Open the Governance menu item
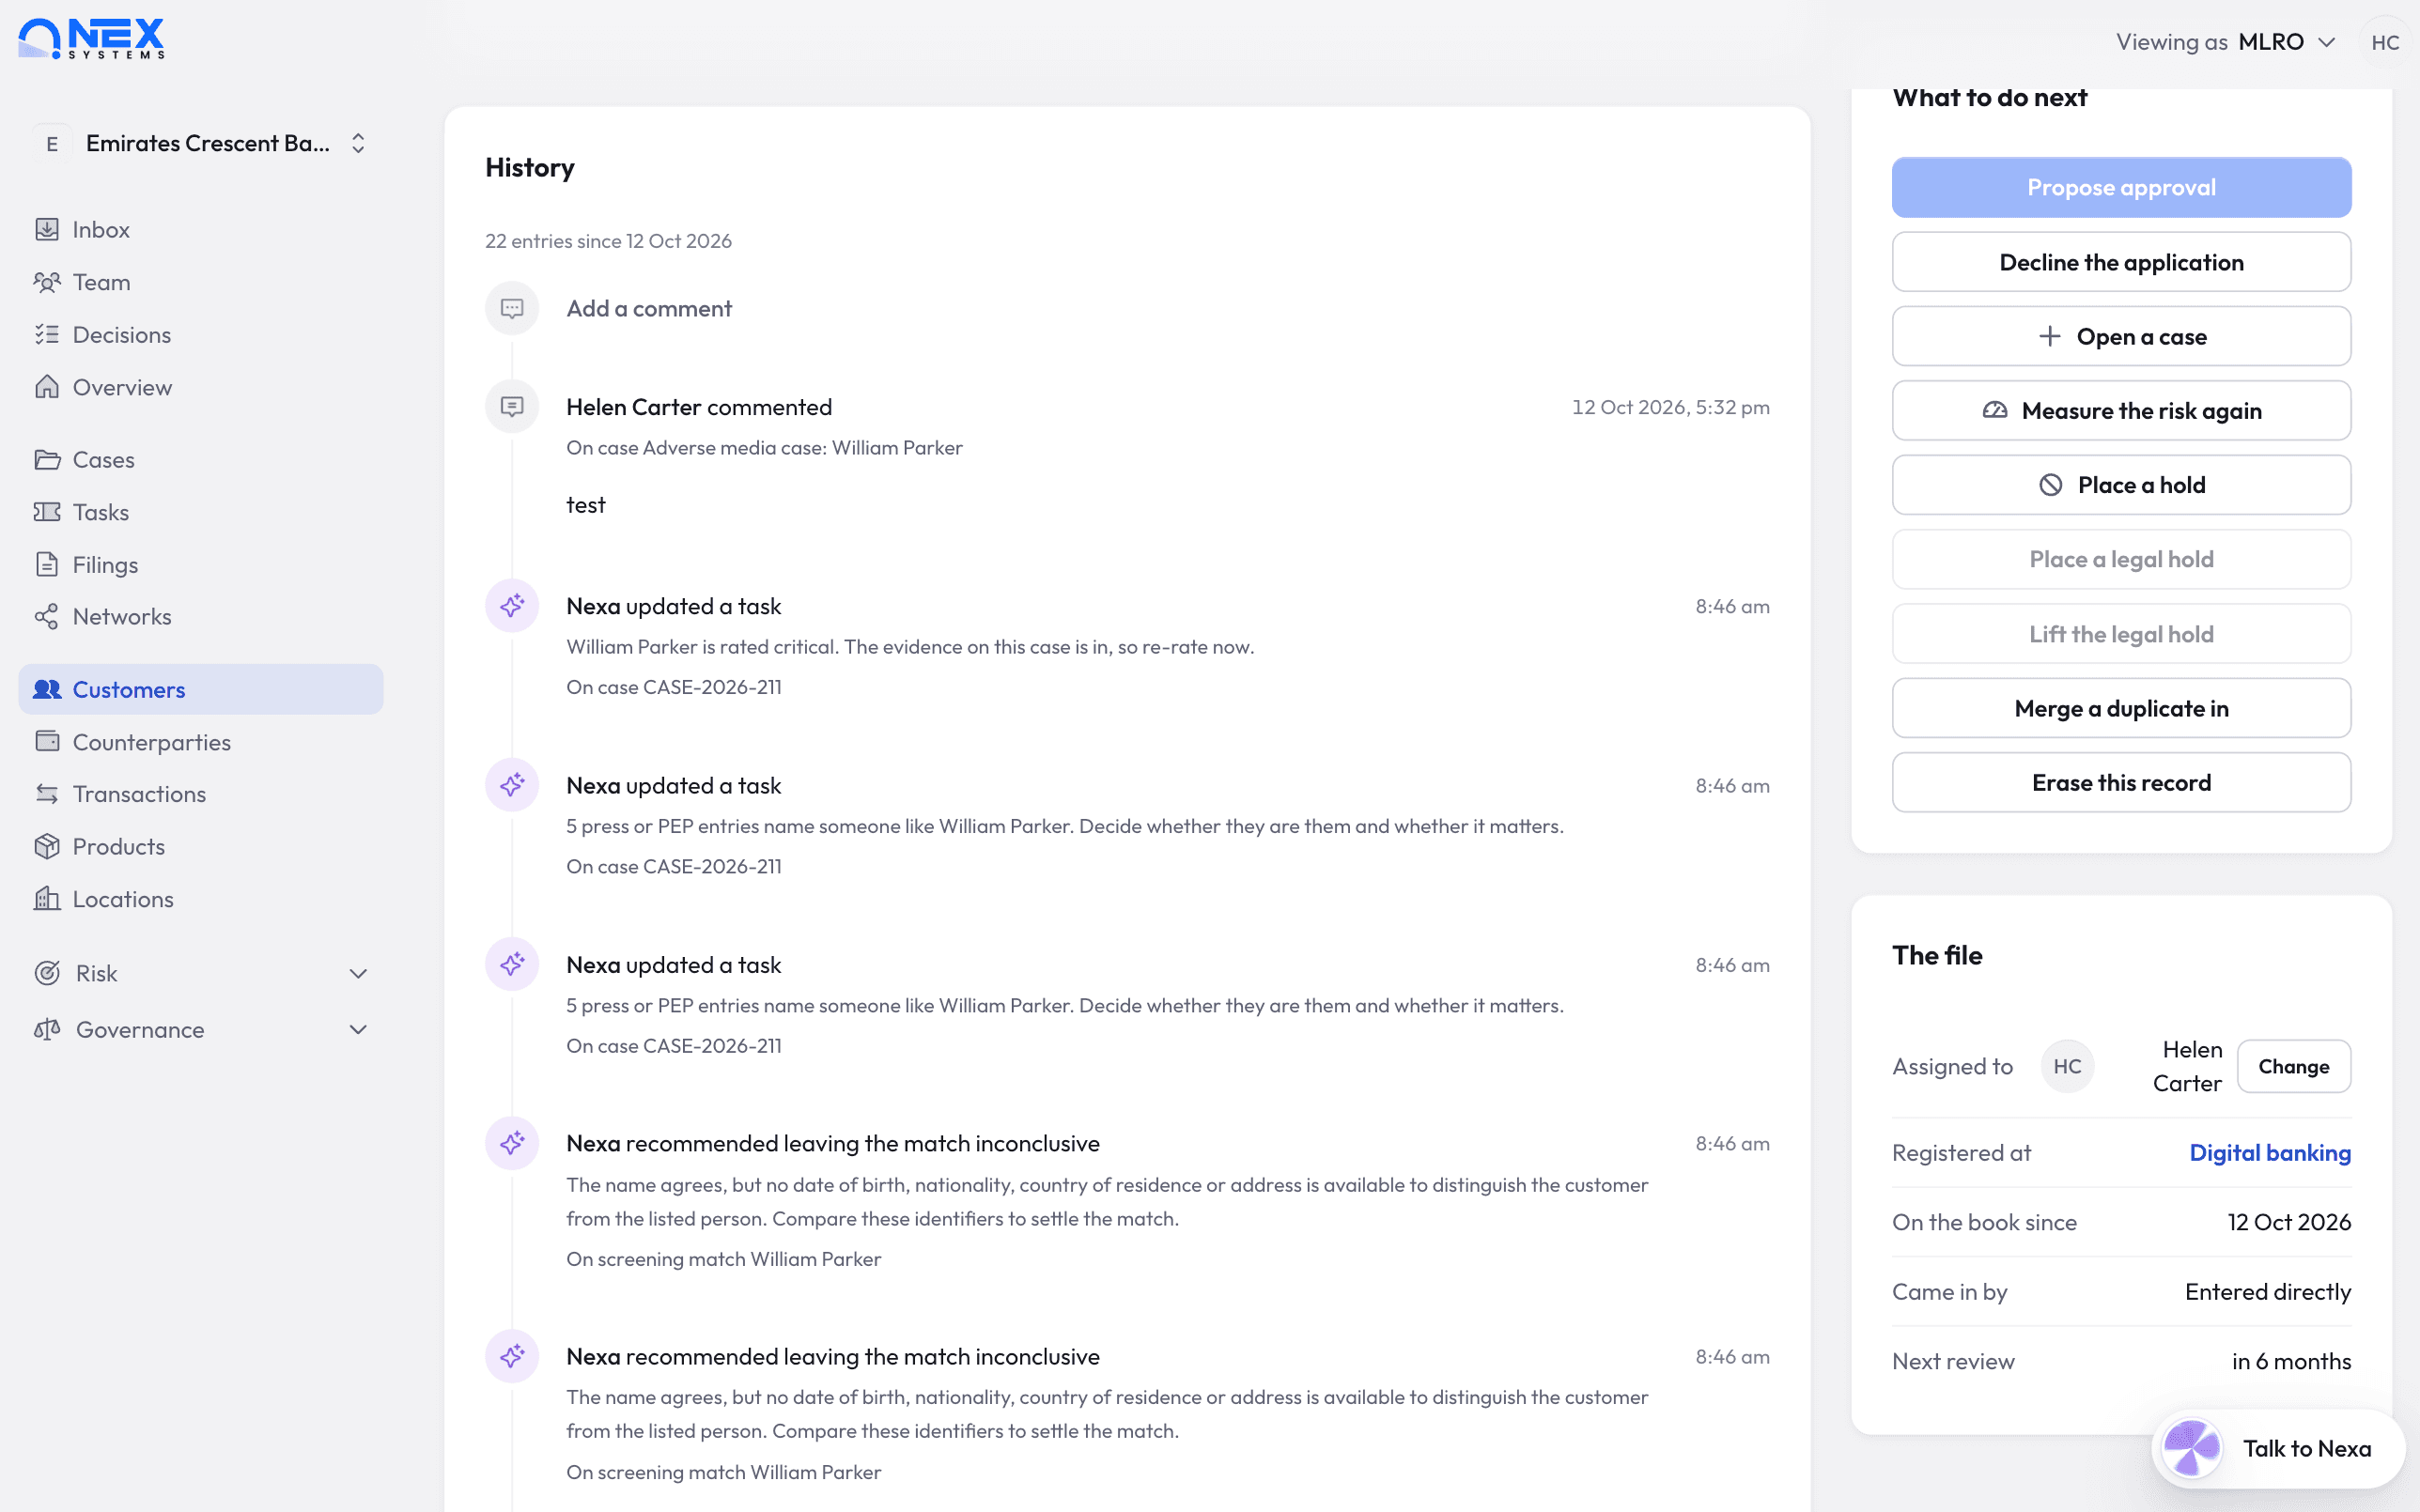Viewport: 2420px width, 1512px height. [201, 1029]
